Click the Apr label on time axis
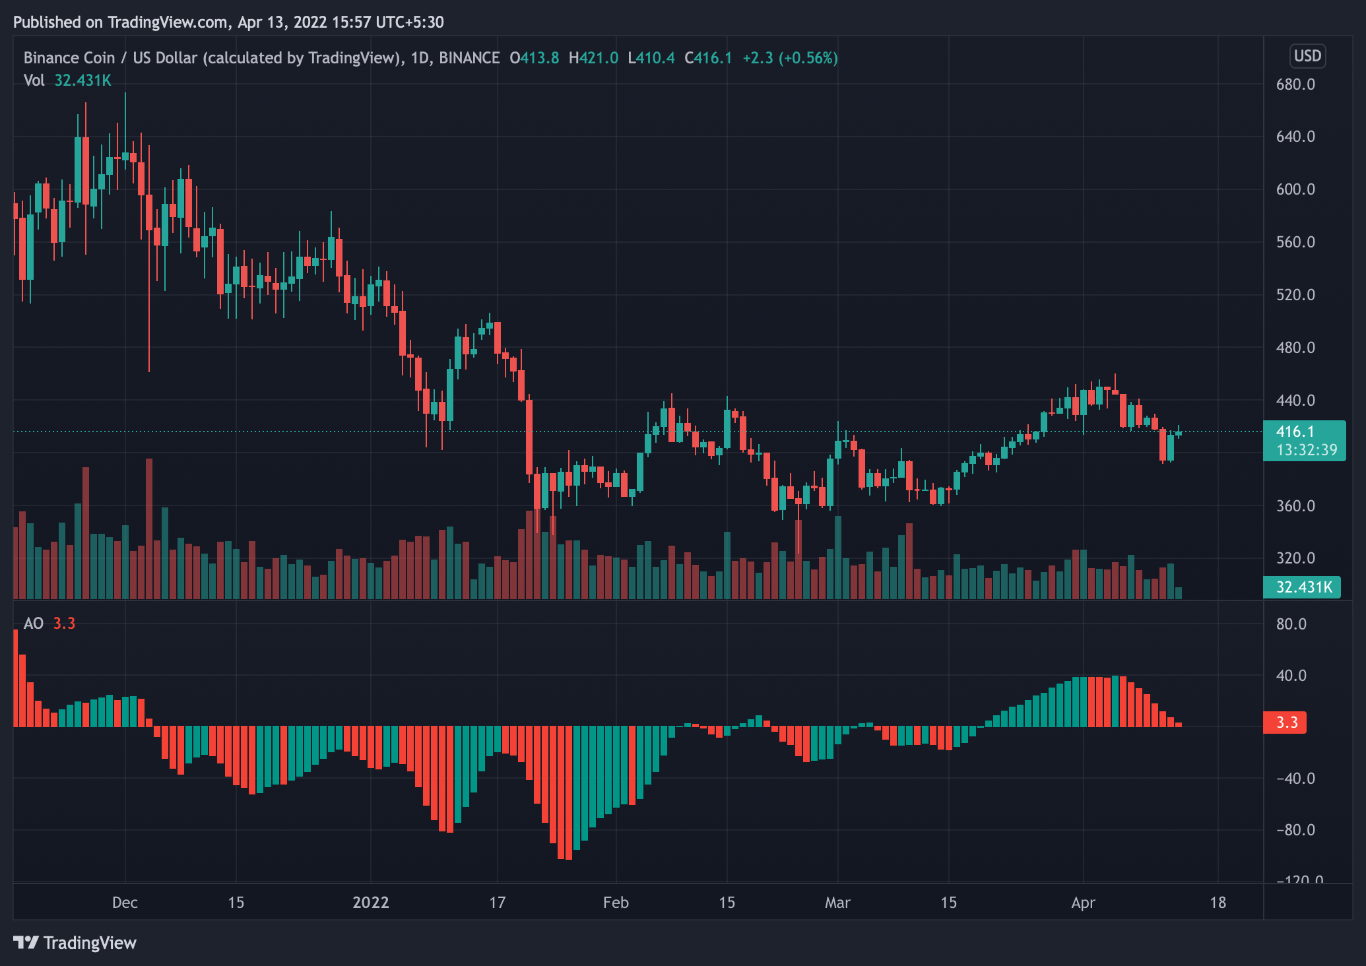1366x966 pixels. click(1083, 902)
